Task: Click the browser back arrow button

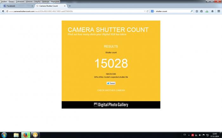Action: 3,11
